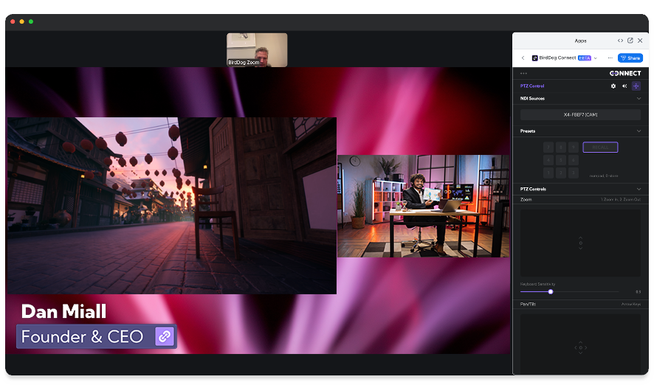This screenshot has width=654, height=385.
Task: Click the Keyboard Sensitivity slider handle
Action: click(551, 291)
